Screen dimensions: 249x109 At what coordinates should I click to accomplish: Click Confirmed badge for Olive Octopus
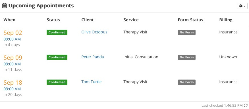(57, 32)
